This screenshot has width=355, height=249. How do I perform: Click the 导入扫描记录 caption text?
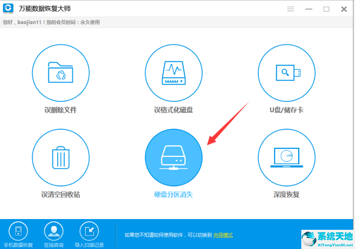[x=89, y=245]
